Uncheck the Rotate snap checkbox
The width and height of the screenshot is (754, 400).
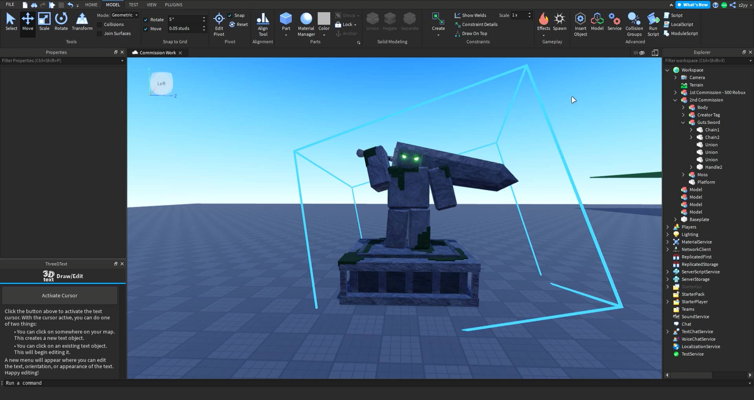146,19
